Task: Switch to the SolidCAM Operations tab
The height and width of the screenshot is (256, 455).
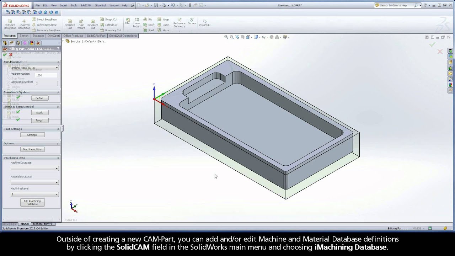Action: 123,36
